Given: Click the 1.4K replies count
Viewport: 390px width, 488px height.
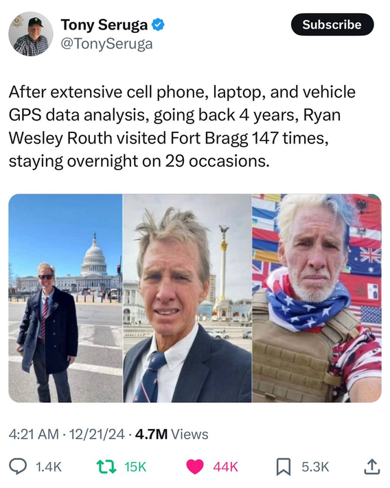Looking at the screenshot, I should pos(49,467).
